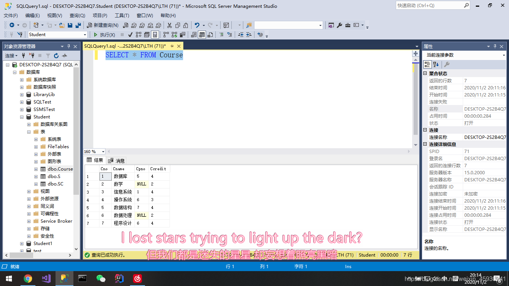Click the Execute (执行) query button
The image size is (509, 286).
coord(104,35)
